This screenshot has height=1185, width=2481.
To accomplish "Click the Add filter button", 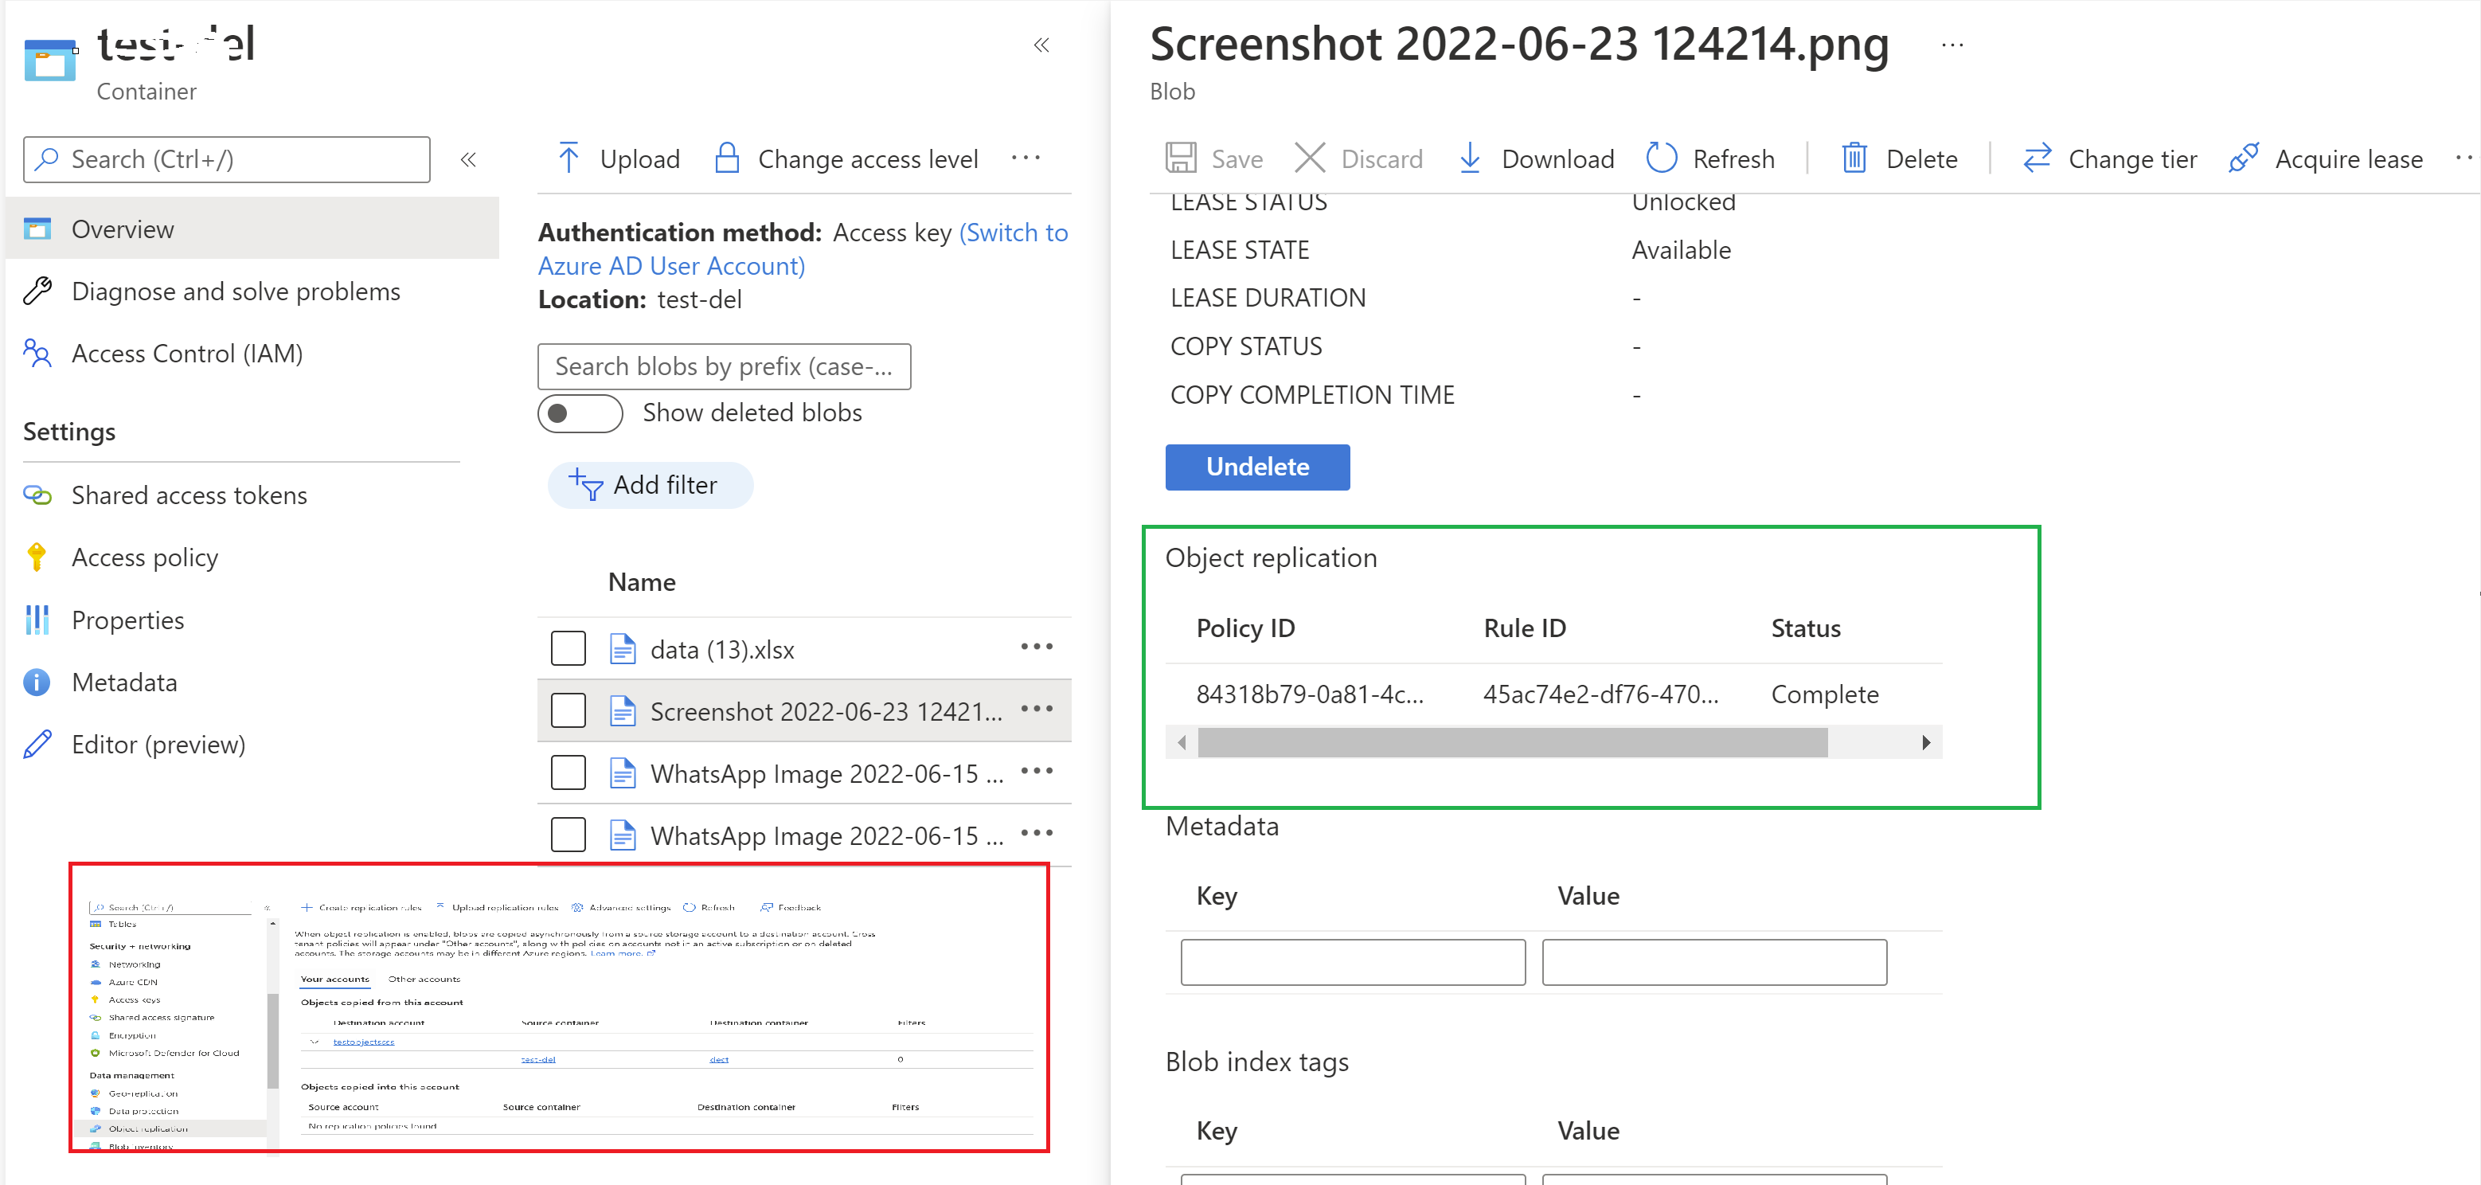I will click(650, 485).
